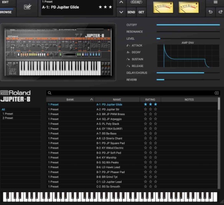Click the redo arrow icon
This screenshot has width=224, height=205.
coord(220,12)
